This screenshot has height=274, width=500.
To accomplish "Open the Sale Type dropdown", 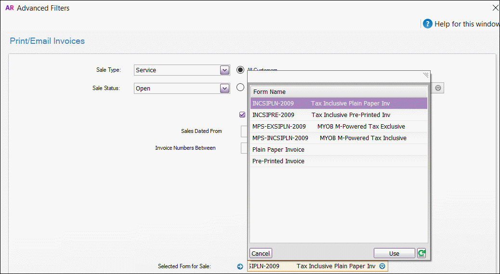I will pyautogui.click(x=225, y=70).
